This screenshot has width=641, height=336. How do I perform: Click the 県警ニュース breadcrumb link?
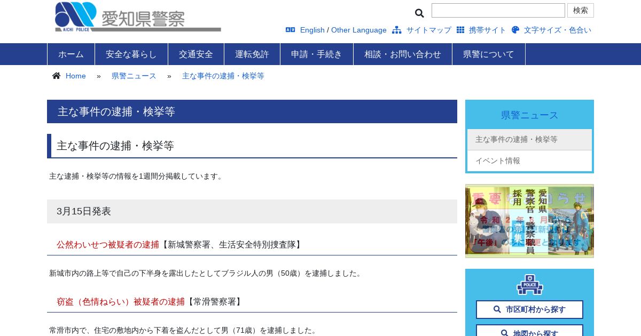pos(134,76)
